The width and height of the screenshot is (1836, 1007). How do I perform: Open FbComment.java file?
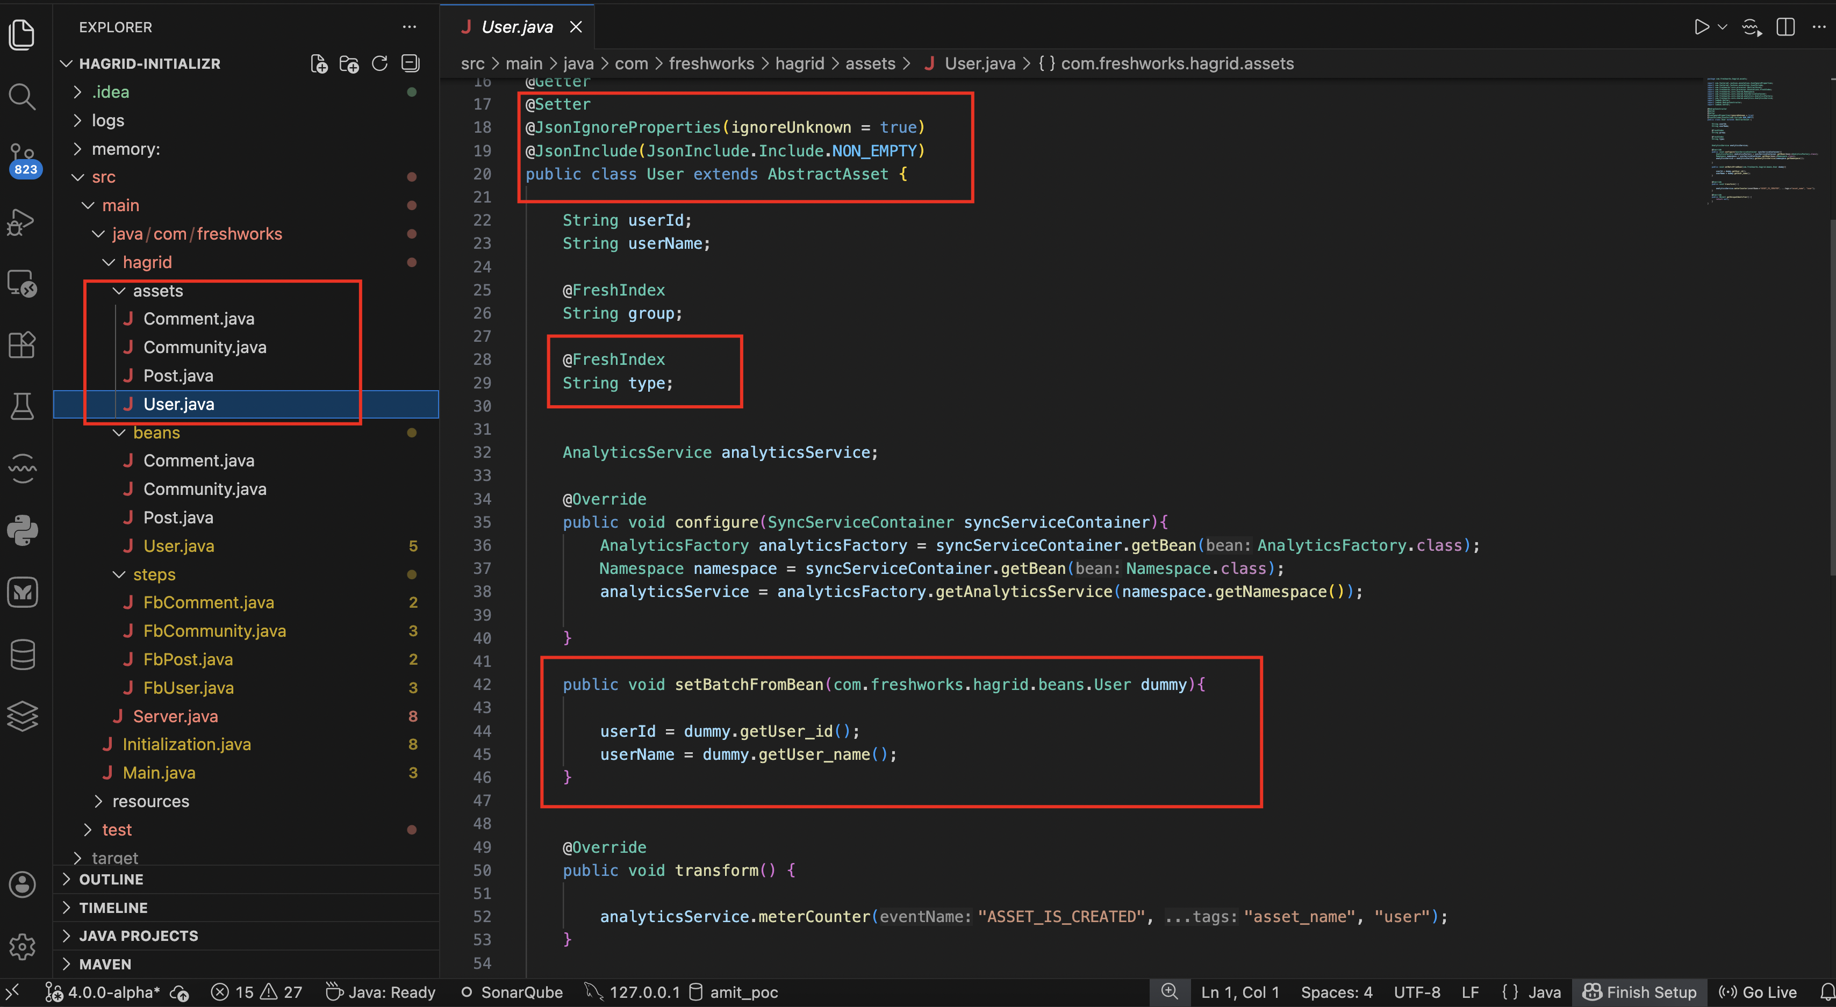246,602
